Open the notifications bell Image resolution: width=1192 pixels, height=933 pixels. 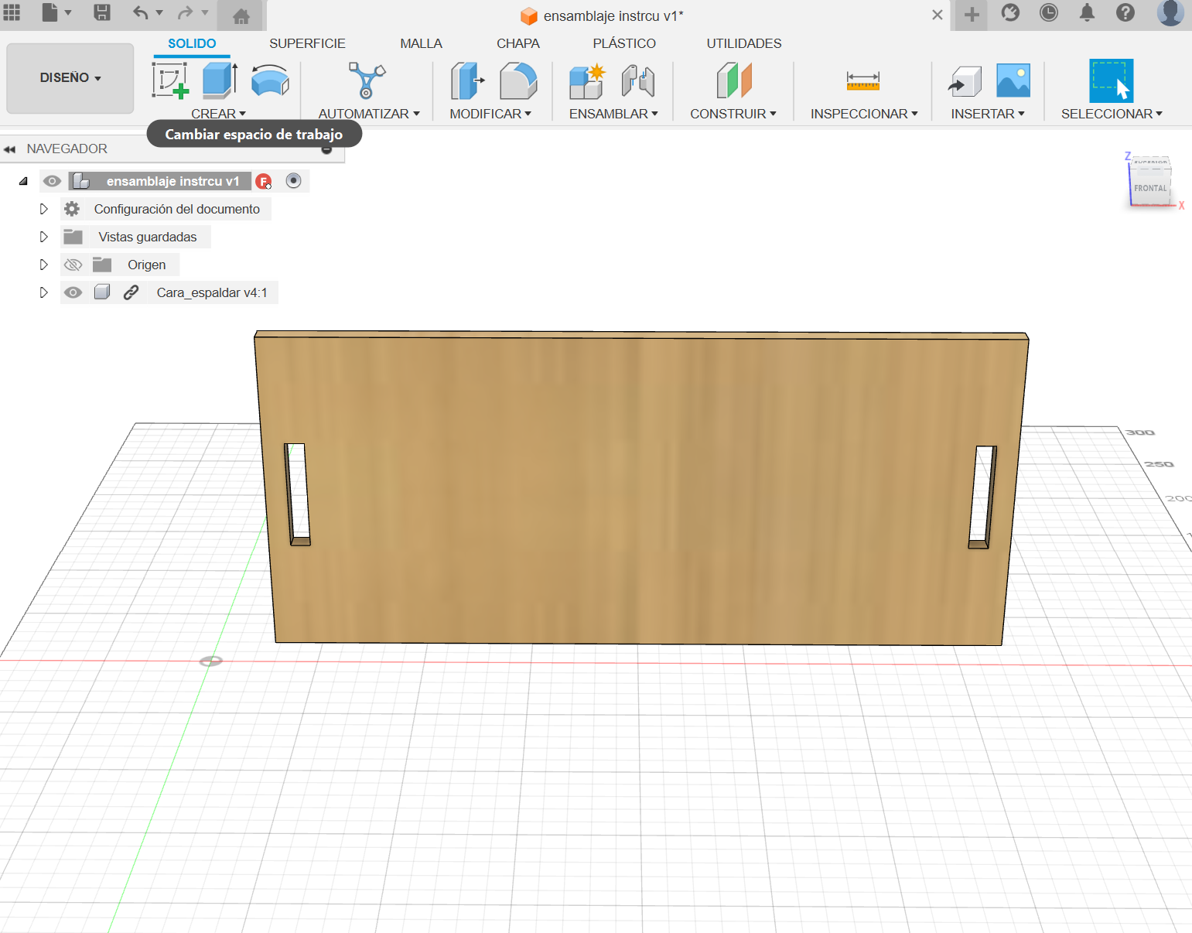click(1087, 12)
